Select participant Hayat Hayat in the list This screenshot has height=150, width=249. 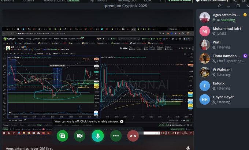pos(223,100)
